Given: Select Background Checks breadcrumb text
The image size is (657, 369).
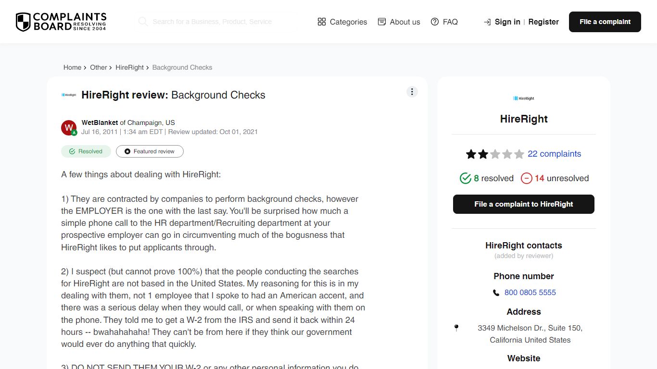Looking at the screenshot, I should [x=182, y=67].
